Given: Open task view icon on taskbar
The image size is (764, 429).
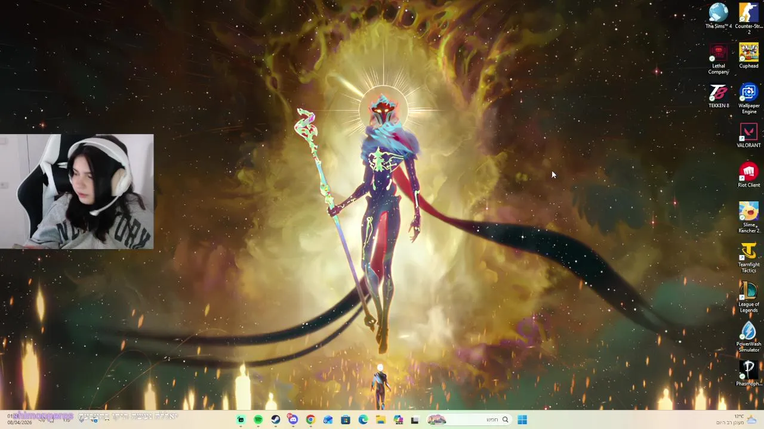Looking at the screenshot, I should pos(415,420).
